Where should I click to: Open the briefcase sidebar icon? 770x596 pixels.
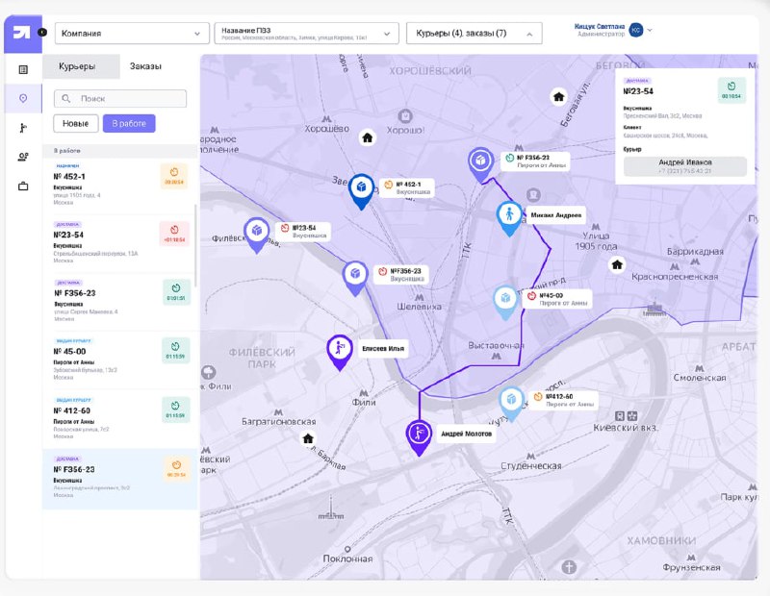pyautogui.click(x=23, y=186)
